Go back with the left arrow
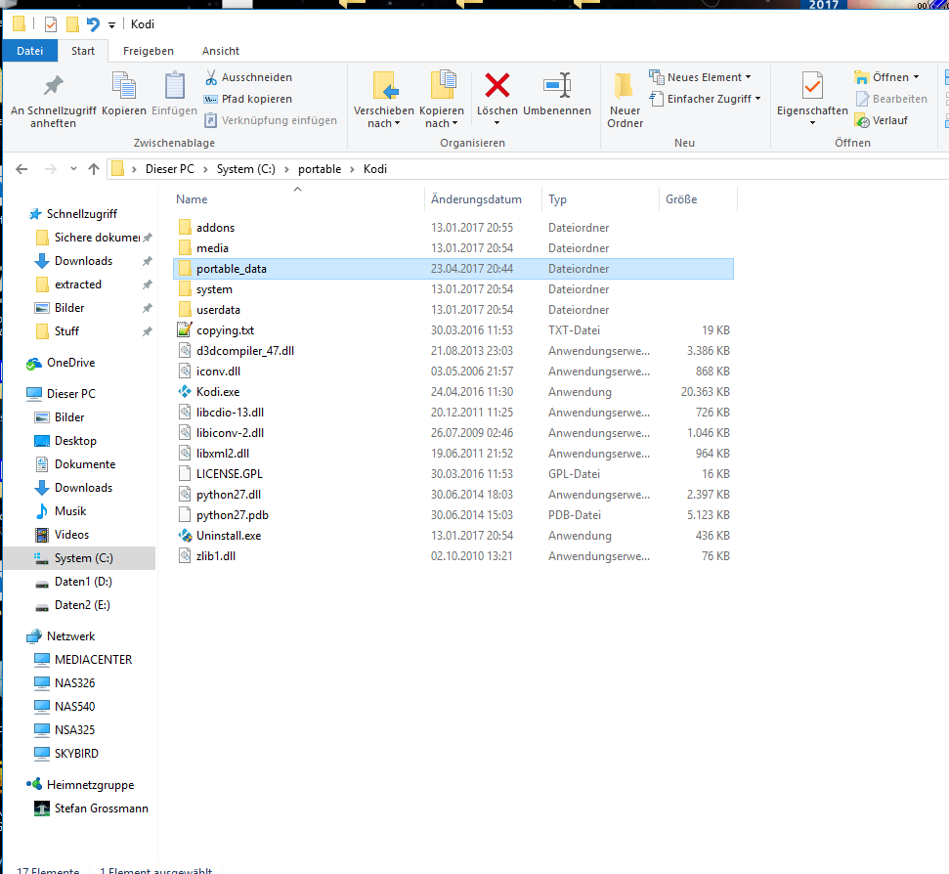Image resolution: width=949 pixels, height=874 pixels. pyautogui.click(x=22, y=169)
